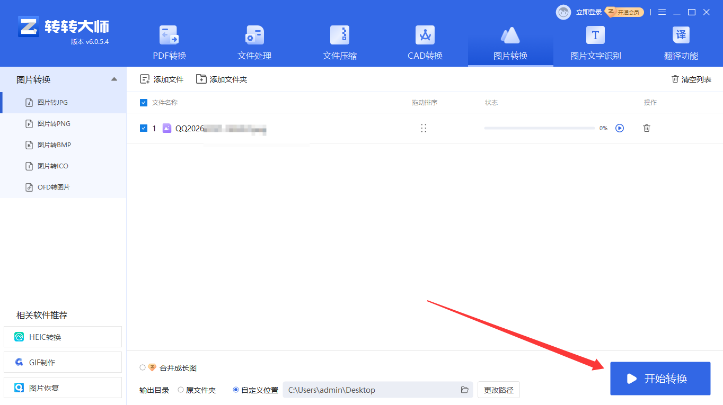723x405 pixels.
Task: Click the 转转大师 logo icon
Action: (x=29, y=26)
